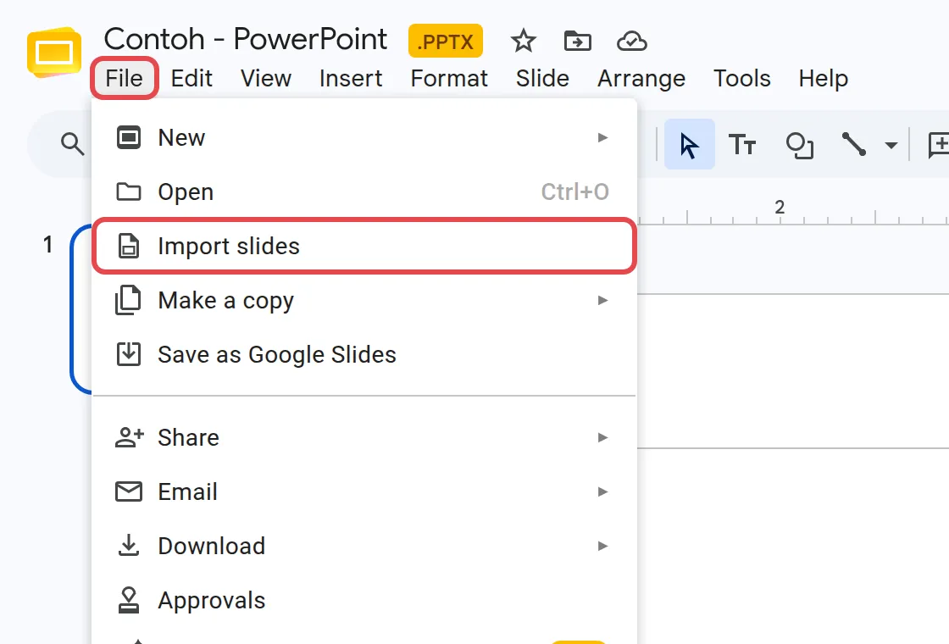The width and height of the screenshot is (949, 644).
Task: Open the Arrange menu
Action: 641,78
